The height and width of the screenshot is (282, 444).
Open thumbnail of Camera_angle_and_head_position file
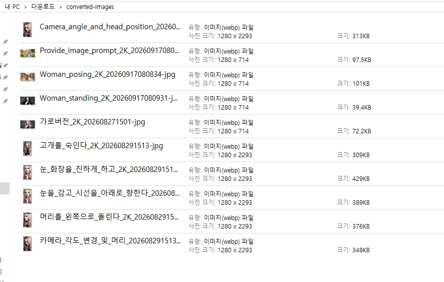tap(27, 29)
